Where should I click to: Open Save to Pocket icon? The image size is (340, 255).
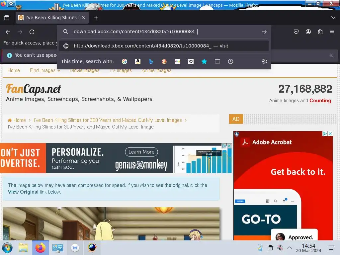(296, 32)
